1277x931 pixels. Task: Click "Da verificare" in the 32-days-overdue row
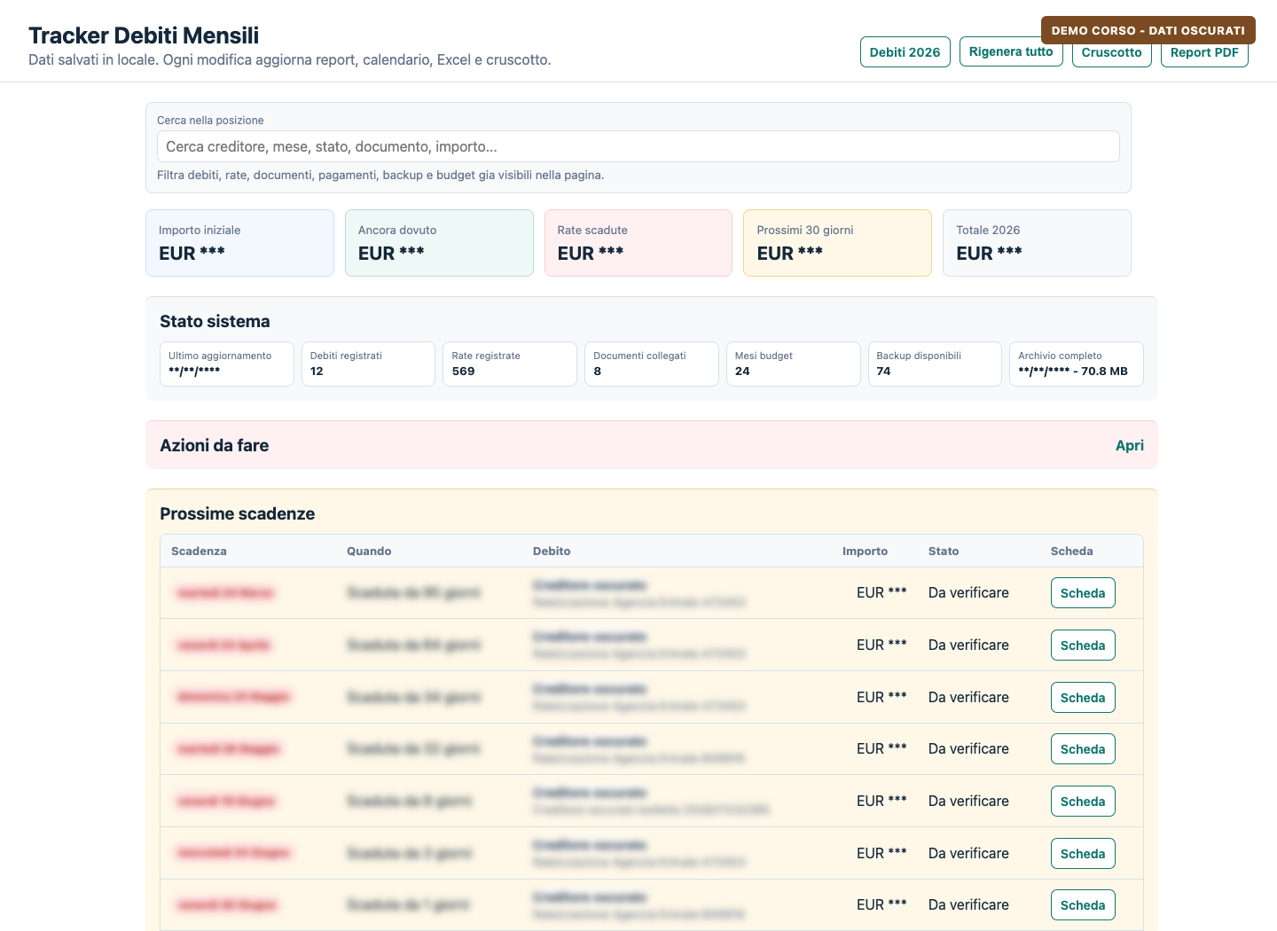point(968,748)
